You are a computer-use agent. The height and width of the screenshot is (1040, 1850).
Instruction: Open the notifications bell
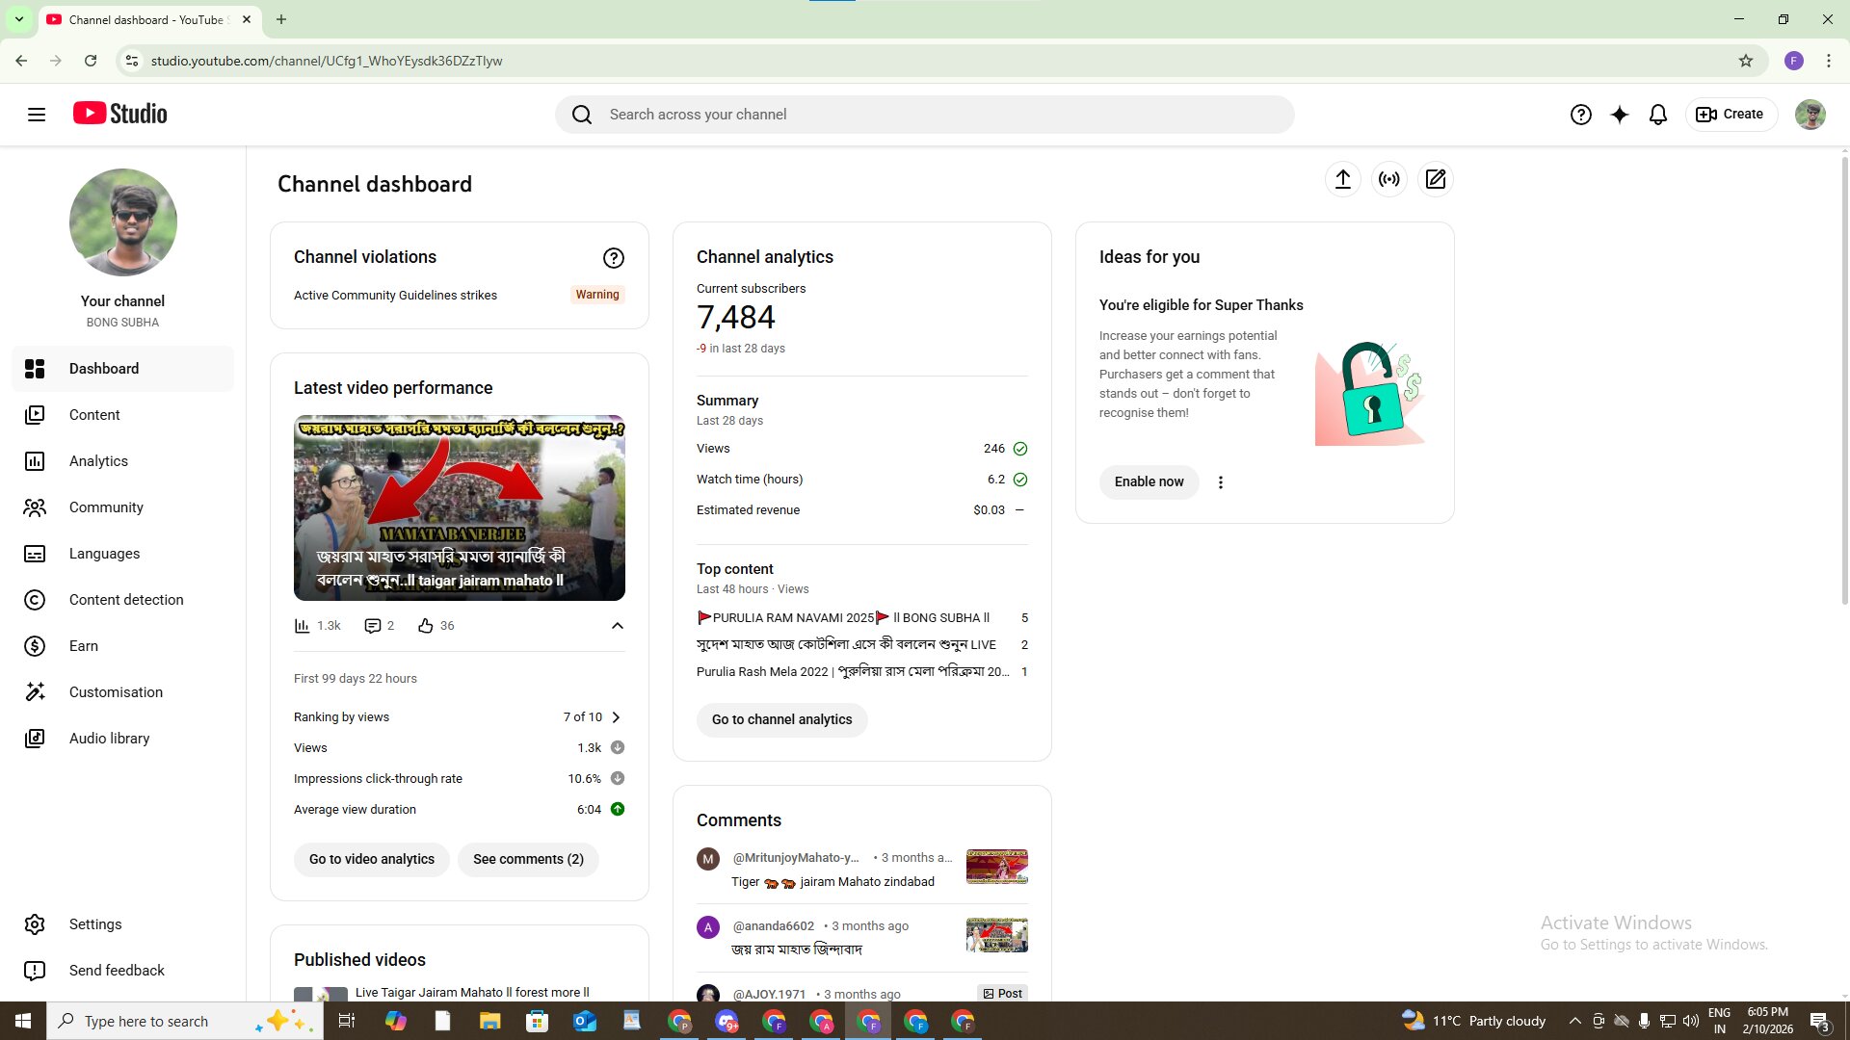click(x=1657, y=114)
